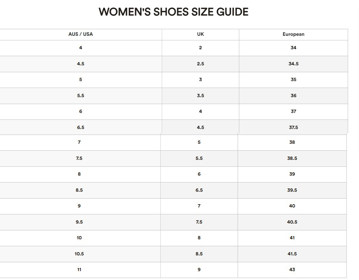The height and width of the screenshot is (280, 359).
Task: Click European size 38 cell
Action: pos(292,142)
